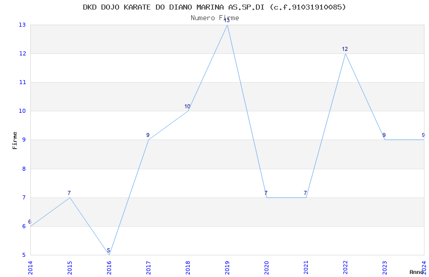The width and height of the screenshot is (429, 277).
Task: Click the 2018 year tick label
Action: (x=188, y=268)
